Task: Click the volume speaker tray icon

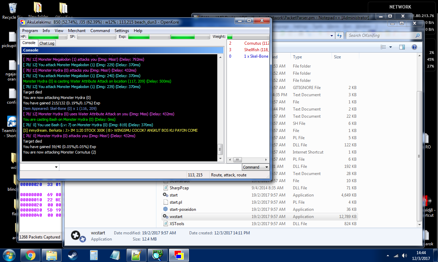Action: (404, 256)
